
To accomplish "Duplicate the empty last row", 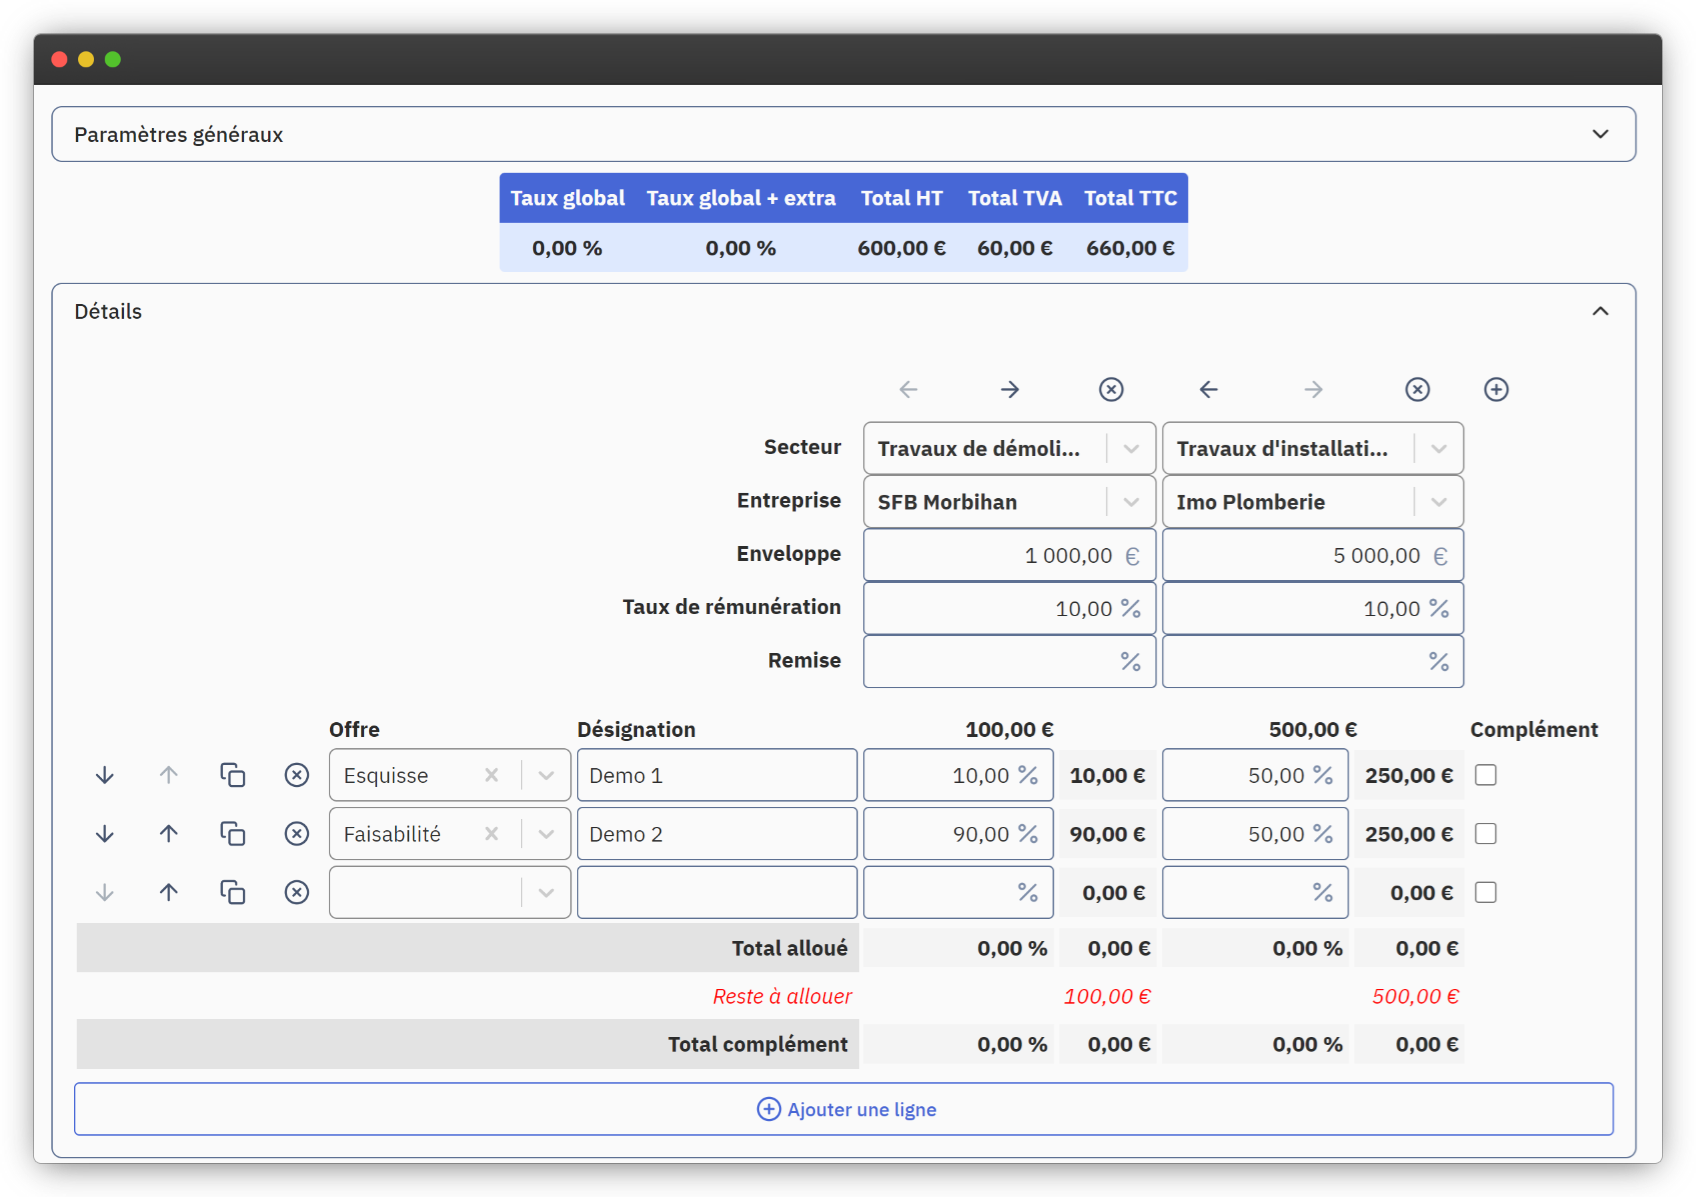I will [x=233, y=892].
